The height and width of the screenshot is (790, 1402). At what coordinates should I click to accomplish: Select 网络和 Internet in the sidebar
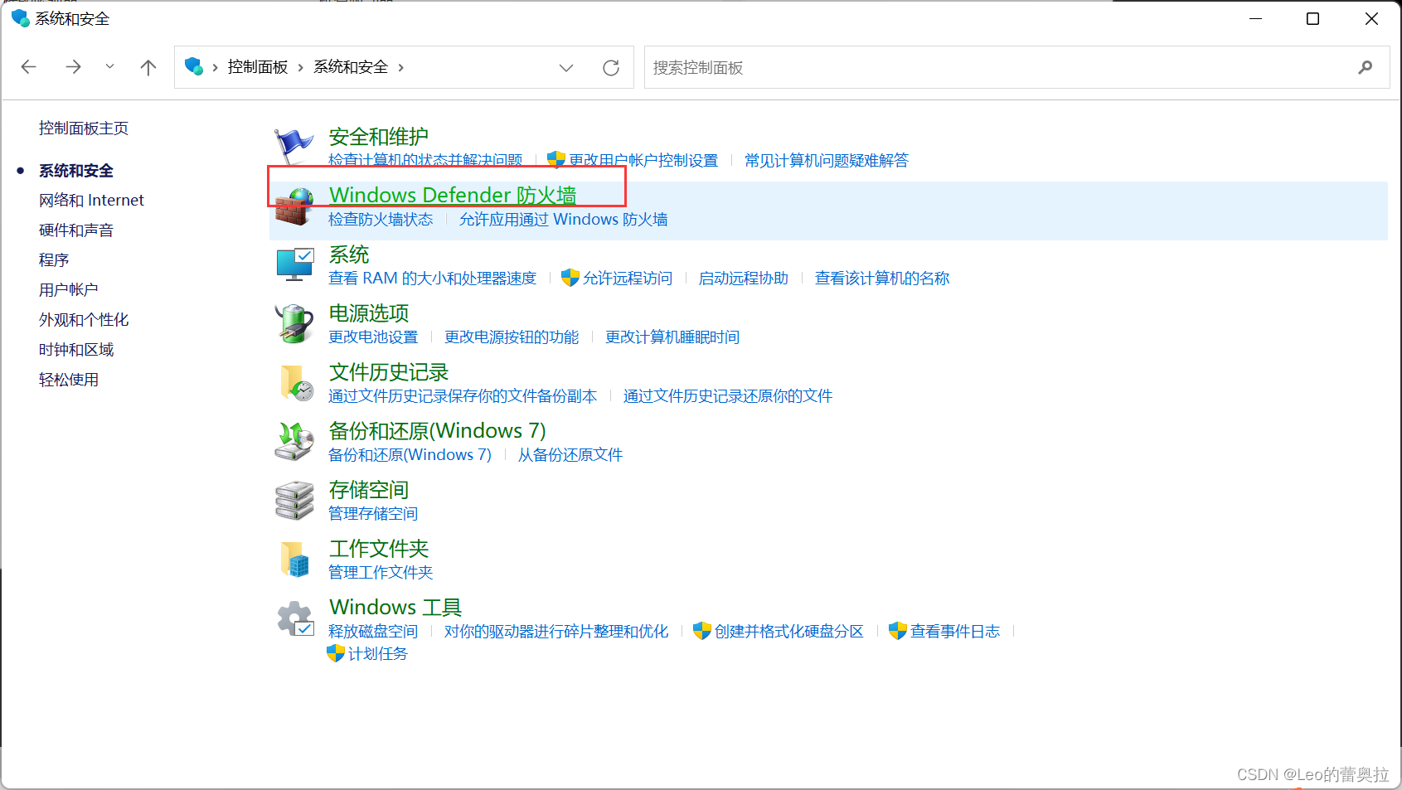coord(91,200)
